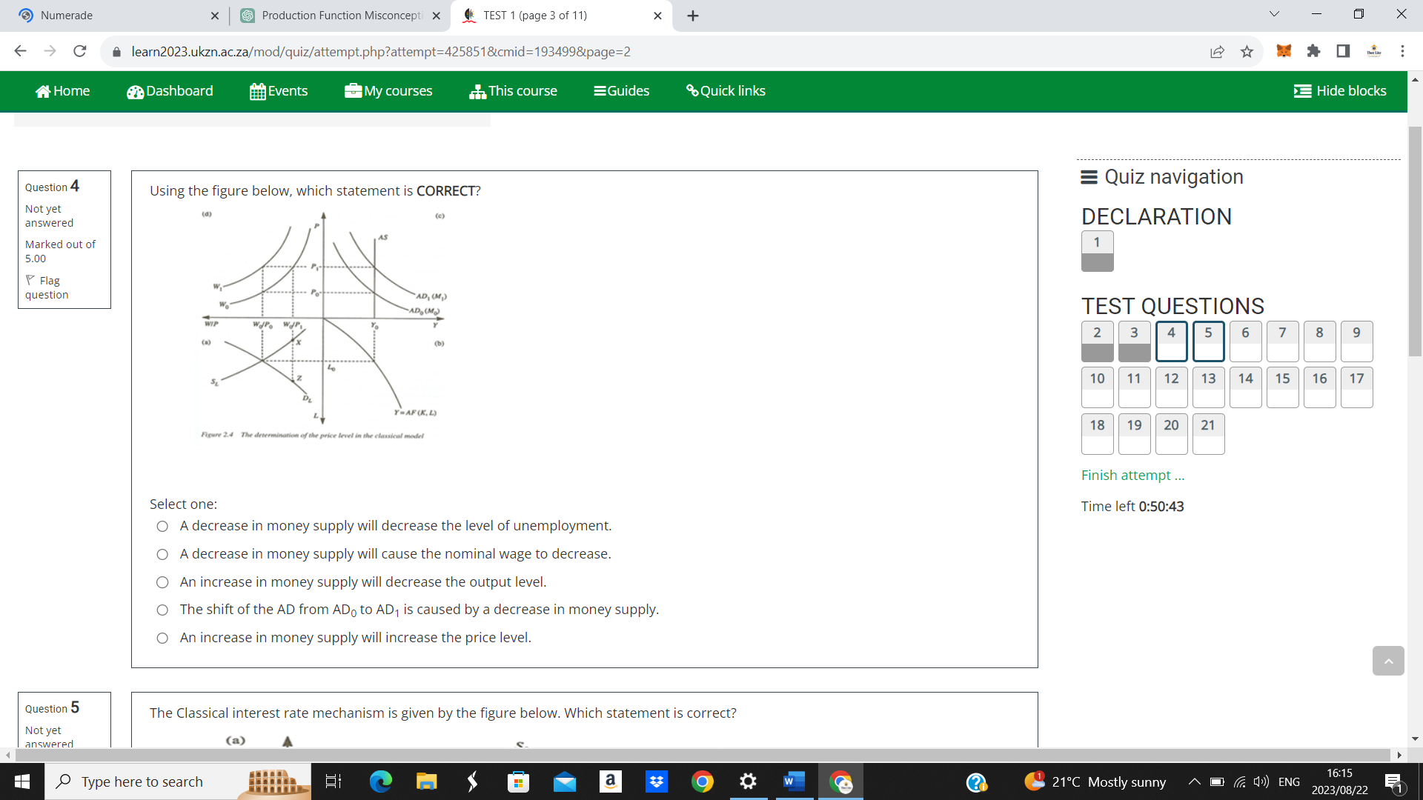Image resolution: width=1423 pixels, height=800 pixels.
Task: Bookmark the page with the star icon
Action: (x=1247, y=51)
